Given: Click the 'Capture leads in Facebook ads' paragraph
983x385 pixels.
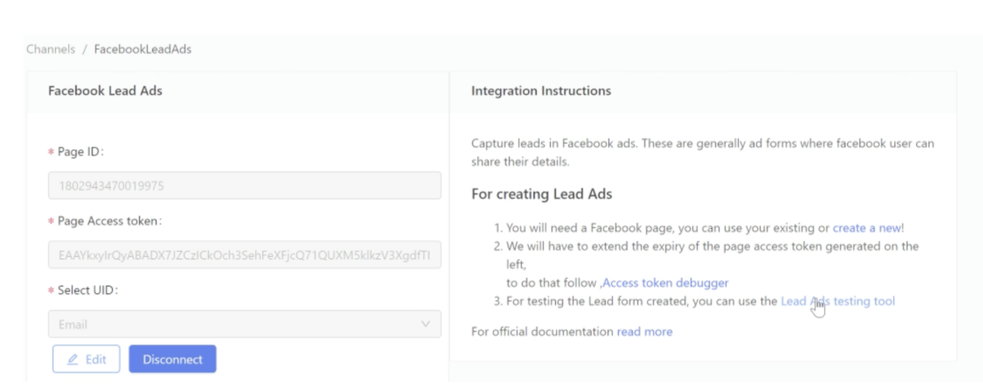Looking at the screenshot, I should pyautogui.click(x=703, y=153).
